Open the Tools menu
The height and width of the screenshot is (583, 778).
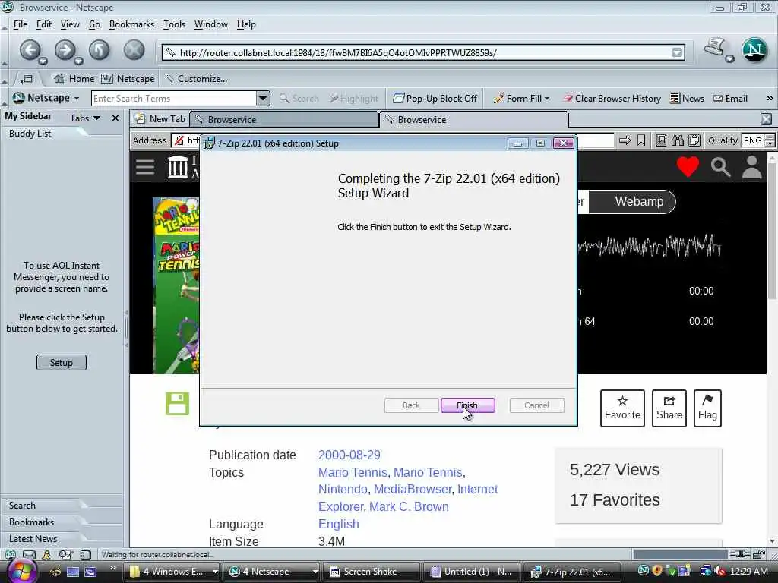click(x=174, y=24)
